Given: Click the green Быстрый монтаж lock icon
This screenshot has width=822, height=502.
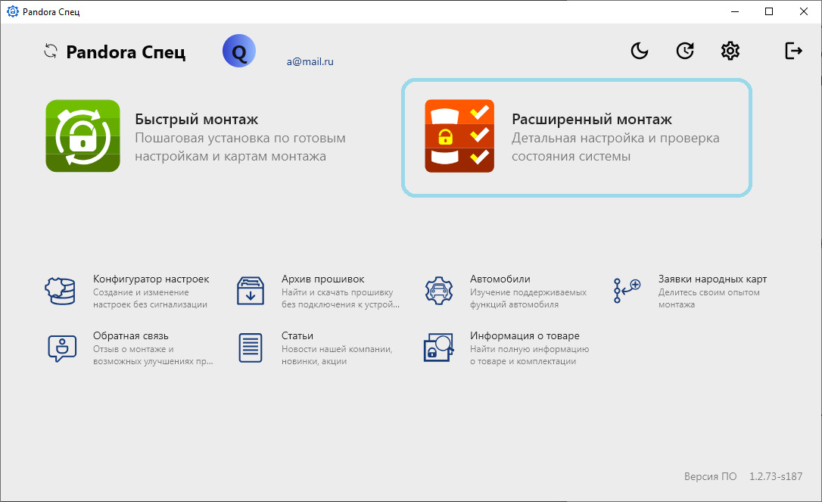Looking at the screenshot, I should click(83, 136).
